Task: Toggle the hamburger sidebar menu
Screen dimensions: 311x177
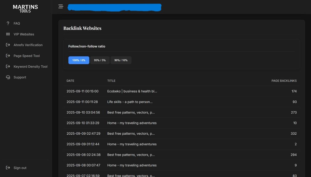Action: pos(61,7)
